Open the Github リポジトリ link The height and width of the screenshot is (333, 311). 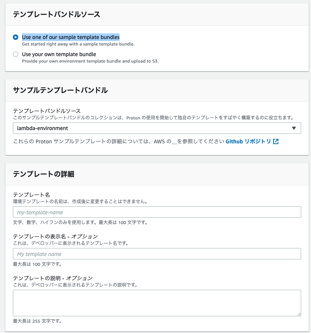click(x=248, y=141)
